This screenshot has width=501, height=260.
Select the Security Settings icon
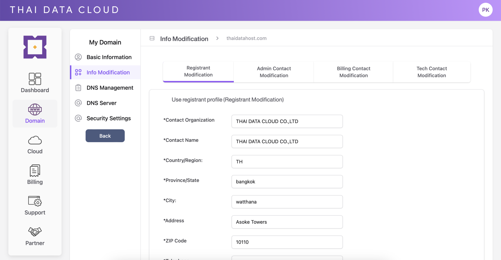[x=78, y=118]
